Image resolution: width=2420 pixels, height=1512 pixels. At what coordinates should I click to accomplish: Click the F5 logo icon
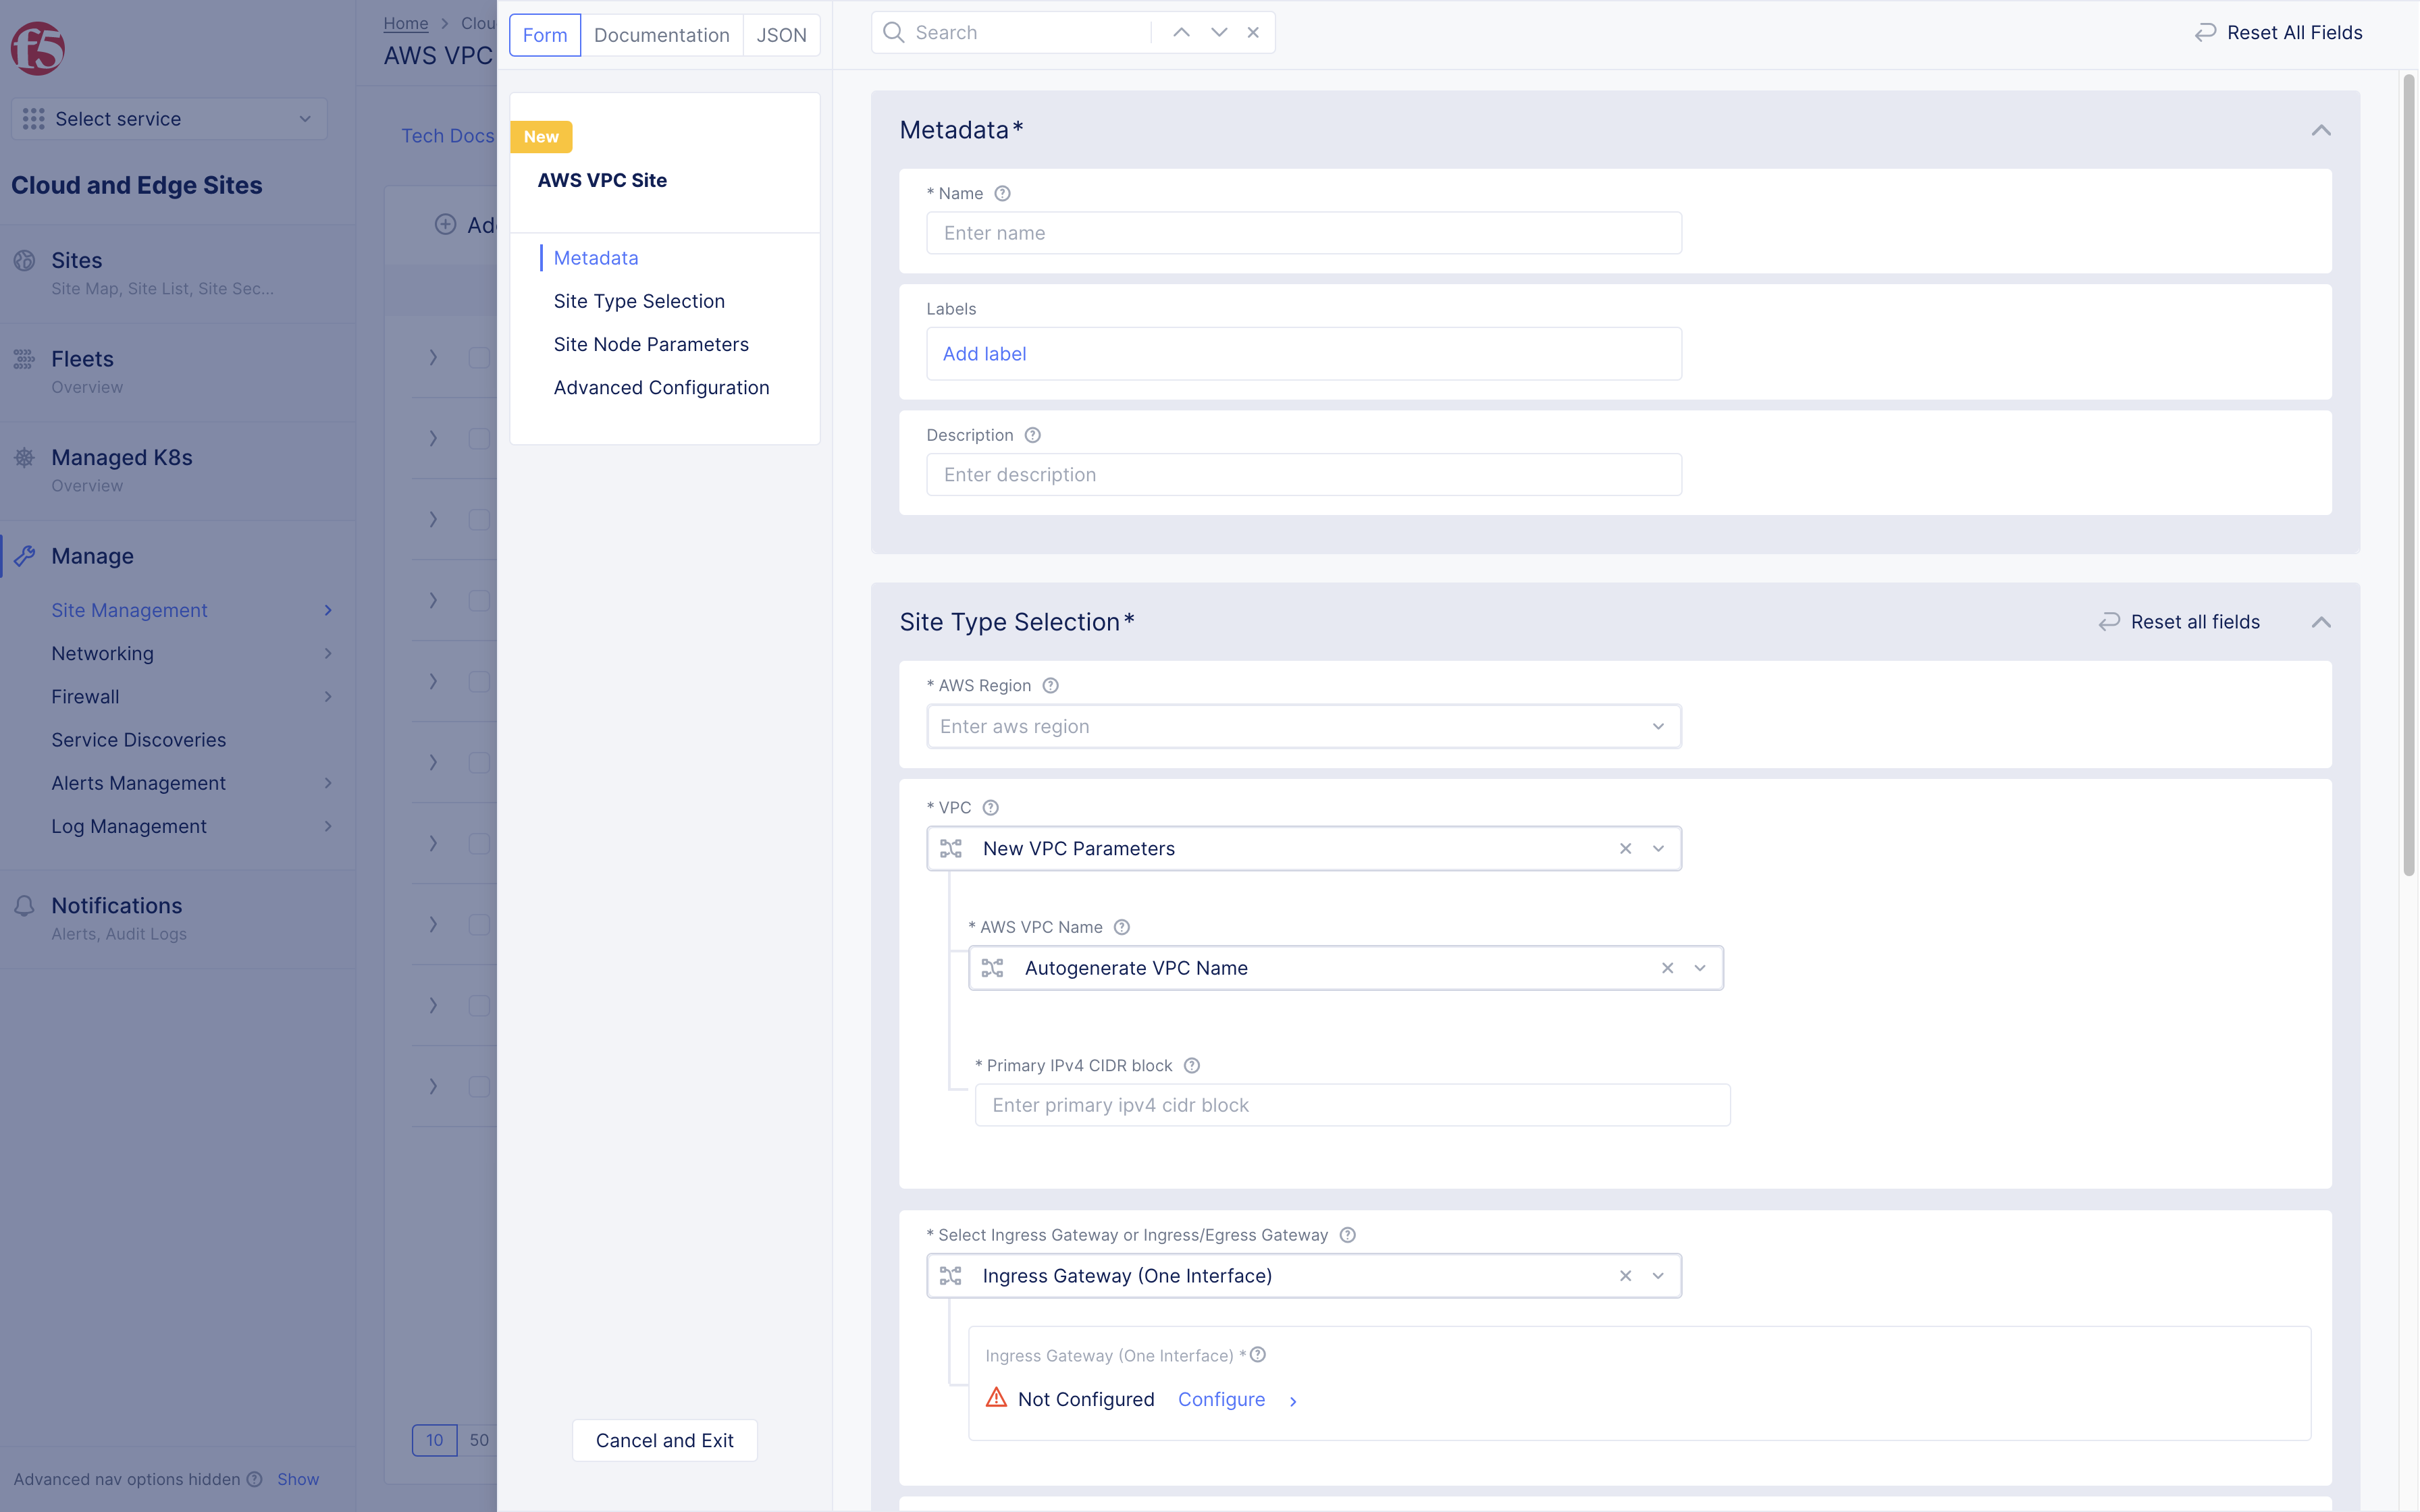point(38,48)
